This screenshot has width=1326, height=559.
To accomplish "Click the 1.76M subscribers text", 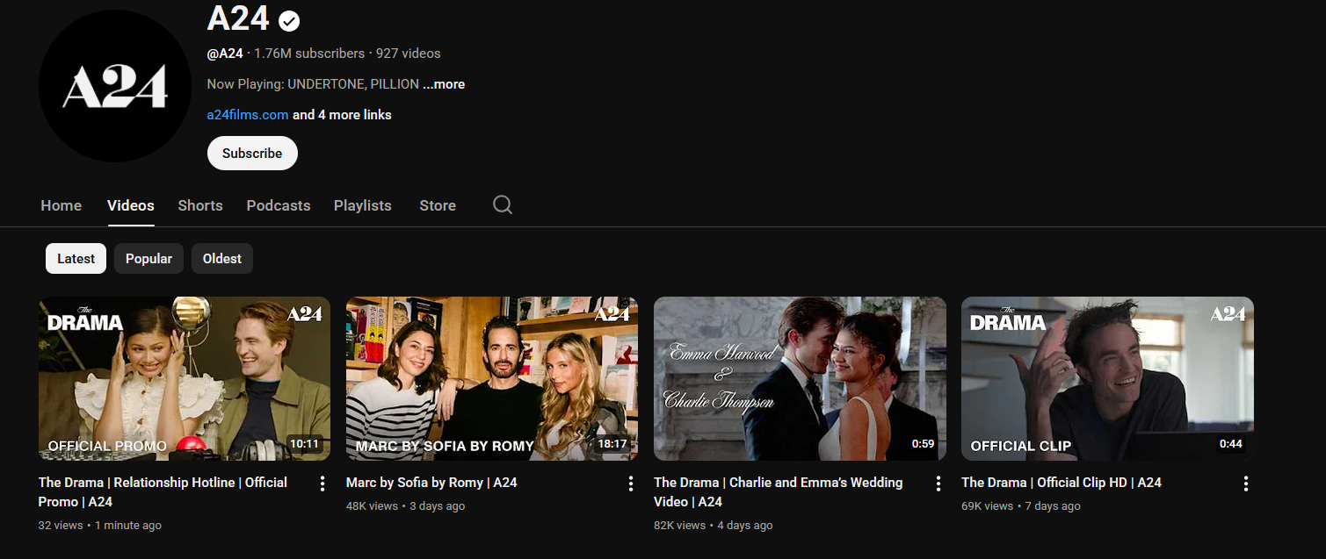I will click(x=309, y=54).
